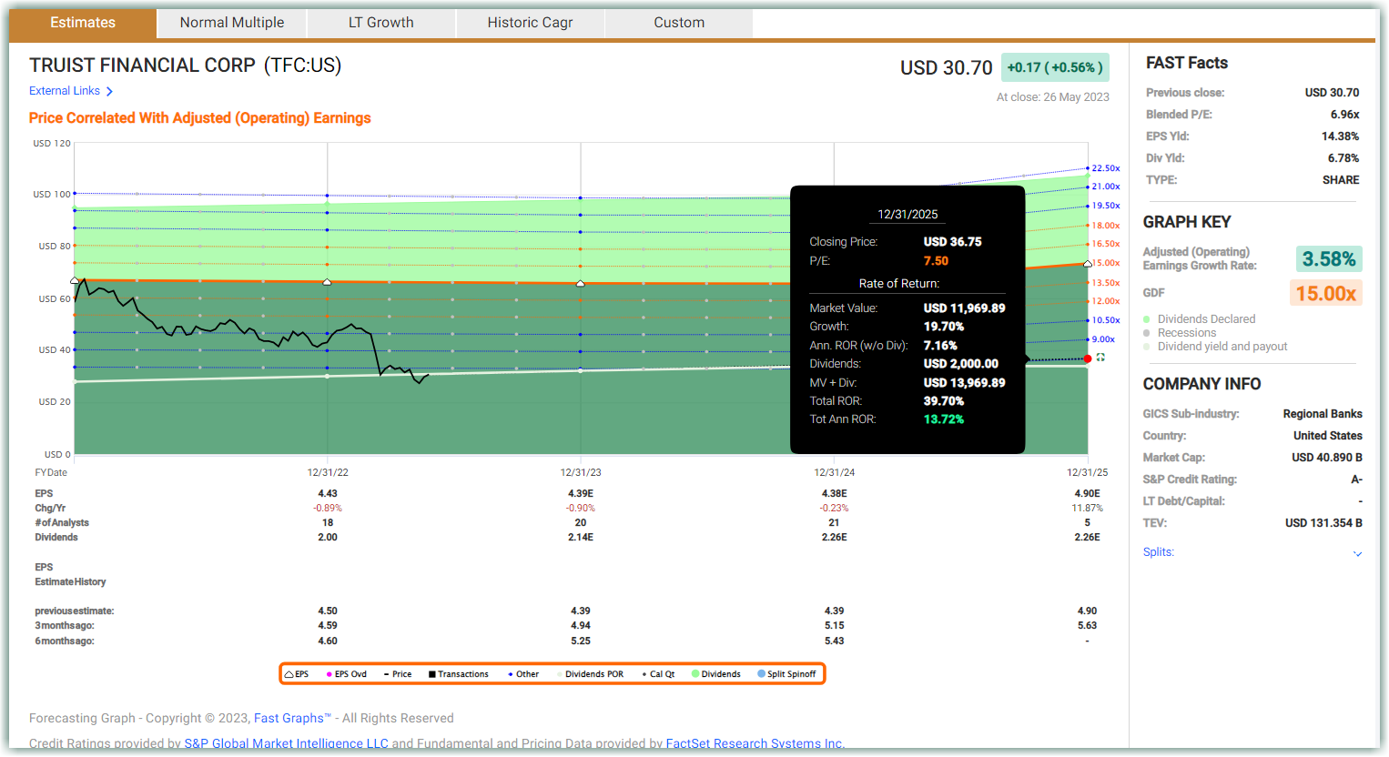Click the black Transactions square legend icon
The image size is (1389, 757).
[432, 674]
